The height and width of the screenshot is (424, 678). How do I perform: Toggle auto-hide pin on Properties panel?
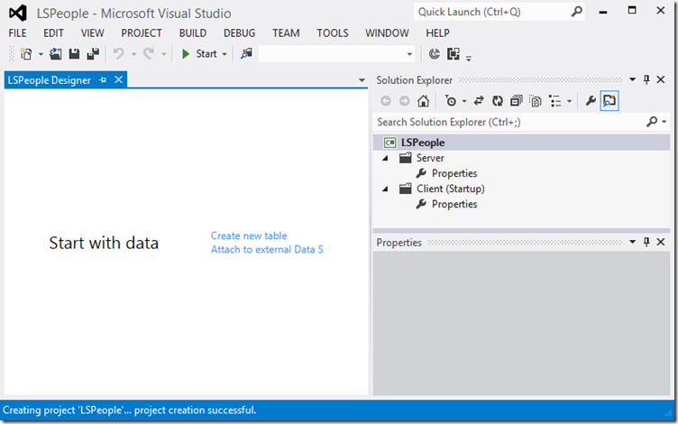point(646,242)
